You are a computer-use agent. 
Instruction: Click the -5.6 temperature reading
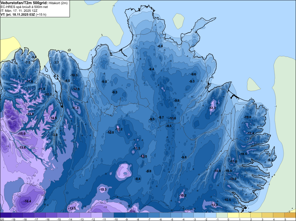point(34,57)
